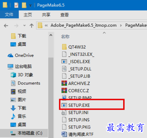Open the 文件 menu tab
147x138 pixels.
(x=9, y=15)
